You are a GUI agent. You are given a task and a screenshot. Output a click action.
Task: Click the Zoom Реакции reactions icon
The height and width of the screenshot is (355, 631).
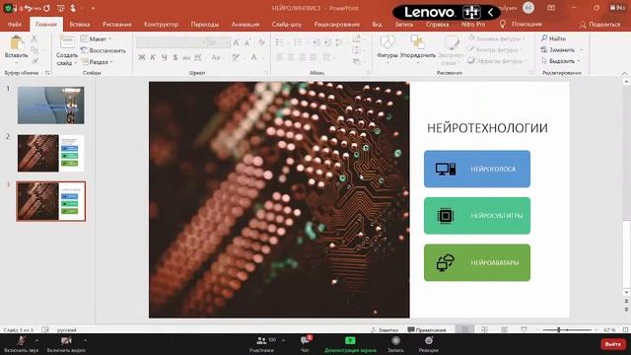pyautogui.click(x=429, y=341)
